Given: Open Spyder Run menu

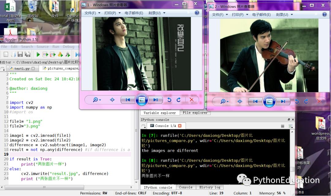Looking at the screenshot, I should 56,46.
